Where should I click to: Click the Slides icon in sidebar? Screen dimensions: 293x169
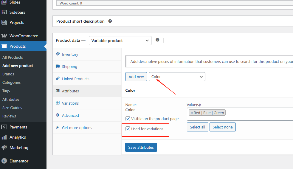pyautogui.click(x=4, y=2)
